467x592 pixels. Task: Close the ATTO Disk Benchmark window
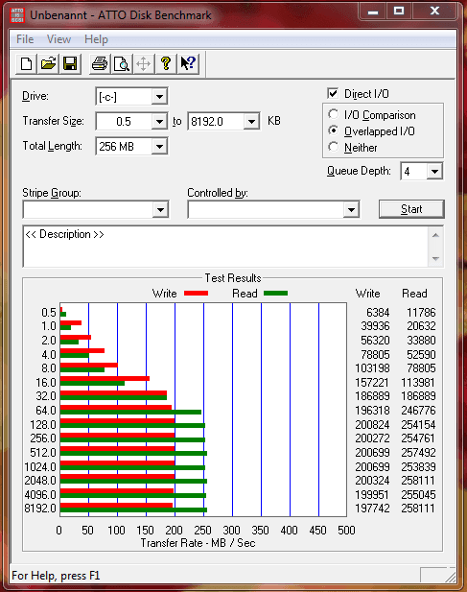[434, 12]
